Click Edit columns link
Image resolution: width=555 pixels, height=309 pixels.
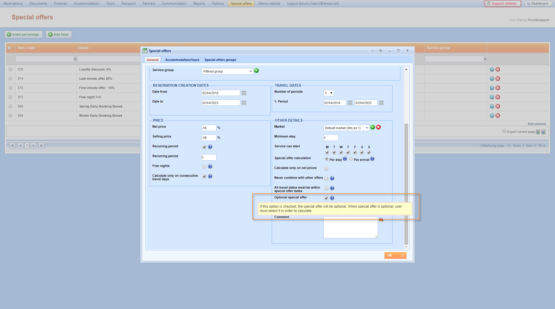tap(537, 124)
